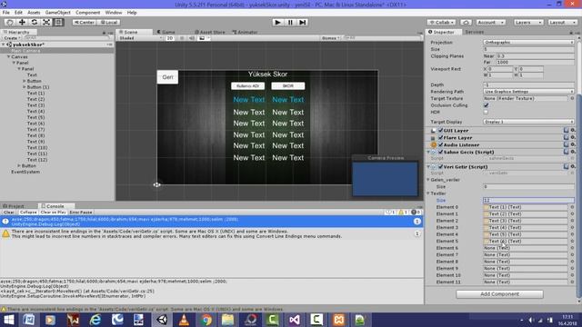Disable the Flare Layer component checkbox
This screenshot has height=327, width=582.
(440, 137)
